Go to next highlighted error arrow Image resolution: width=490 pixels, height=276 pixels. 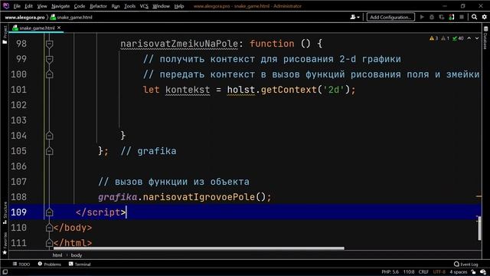(x=477, y=38)
